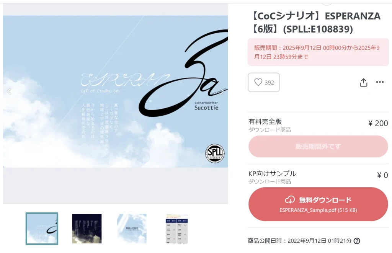392x253 pixels.
Task: Click the 無料ダウンロード button
Action: (x=318, y=204)
